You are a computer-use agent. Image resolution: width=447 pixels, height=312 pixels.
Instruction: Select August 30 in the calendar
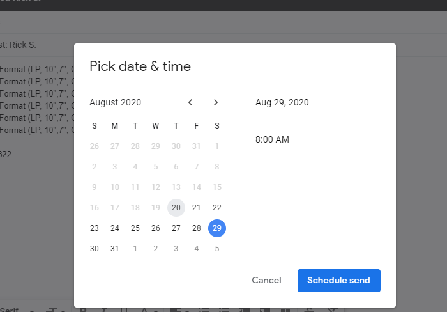tap(95, 249)
